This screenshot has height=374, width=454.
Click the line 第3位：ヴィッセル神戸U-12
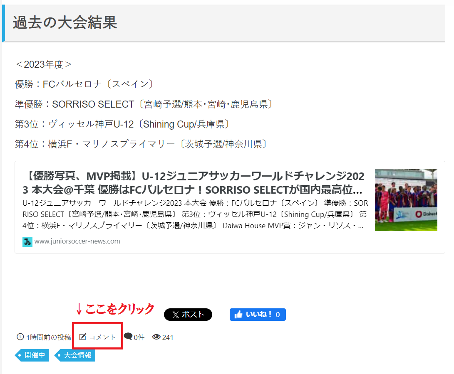pos(122,124)
